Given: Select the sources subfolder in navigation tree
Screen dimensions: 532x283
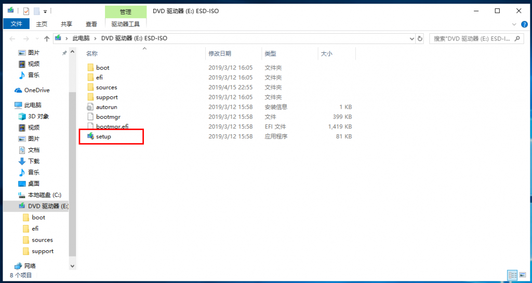Looking at the screenshot, I should coord(43,240).
